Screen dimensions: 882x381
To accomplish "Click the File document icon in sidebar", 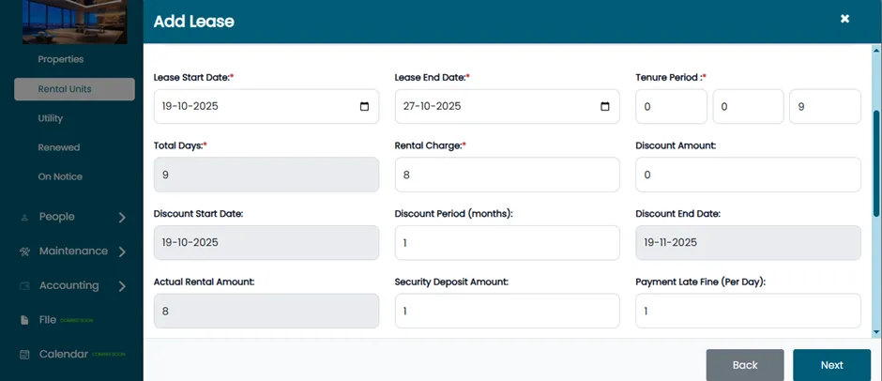I will pyautogui.click(x=24, y=320).
